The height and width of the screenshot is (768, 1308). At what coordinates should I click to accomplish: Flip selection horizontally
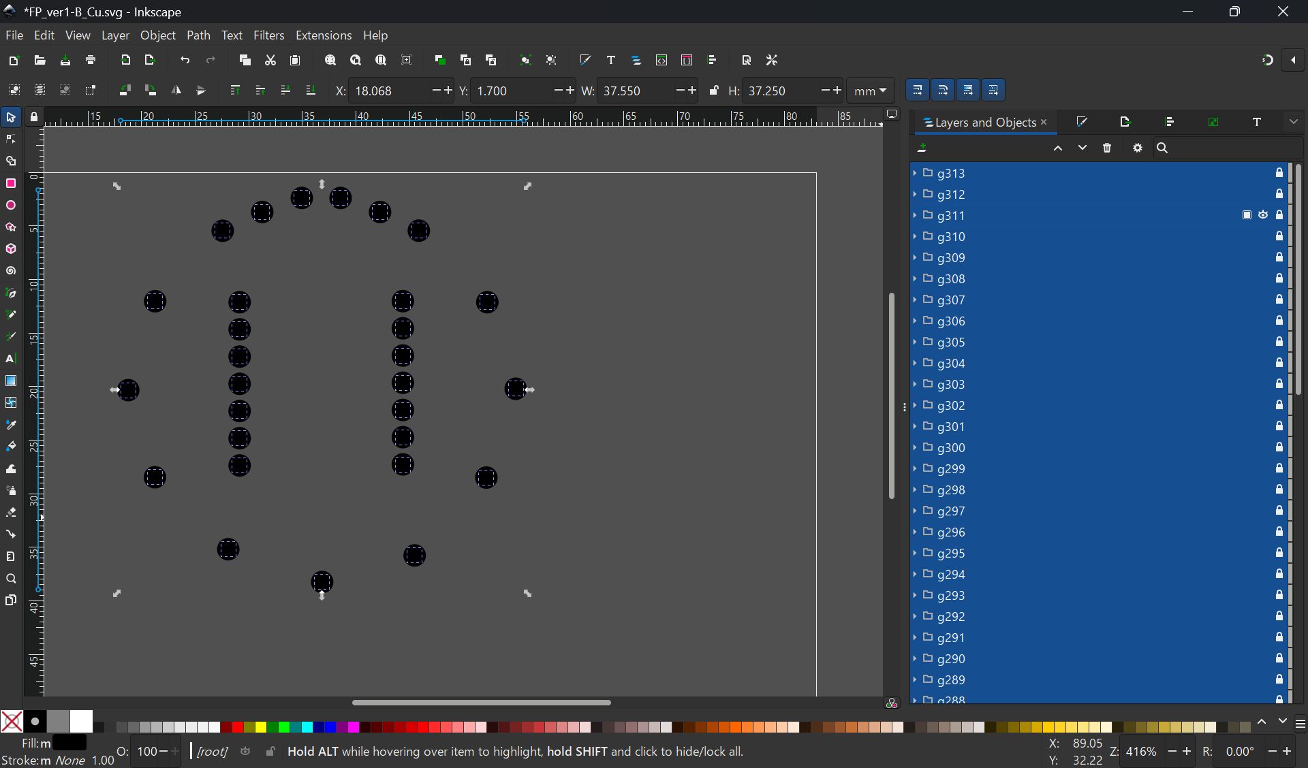pyautogui.click(x=176, y=91)
